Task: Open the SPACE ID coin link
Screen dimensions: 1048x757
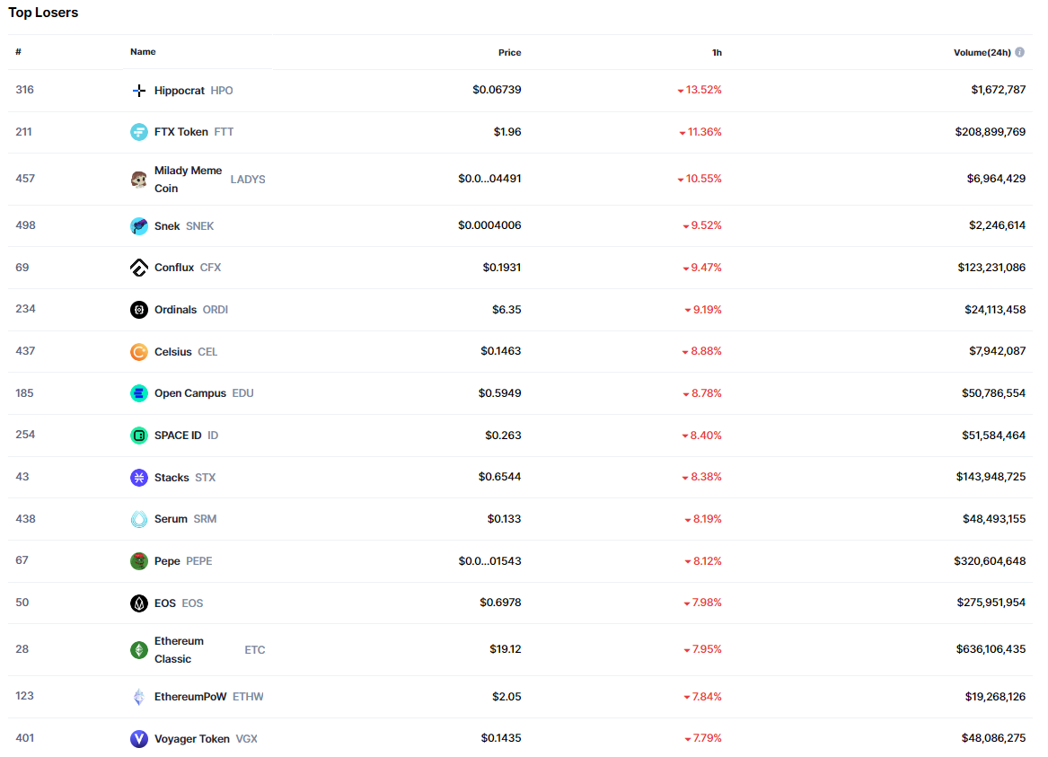Action: pyautogui.click(x=178, y=436)
